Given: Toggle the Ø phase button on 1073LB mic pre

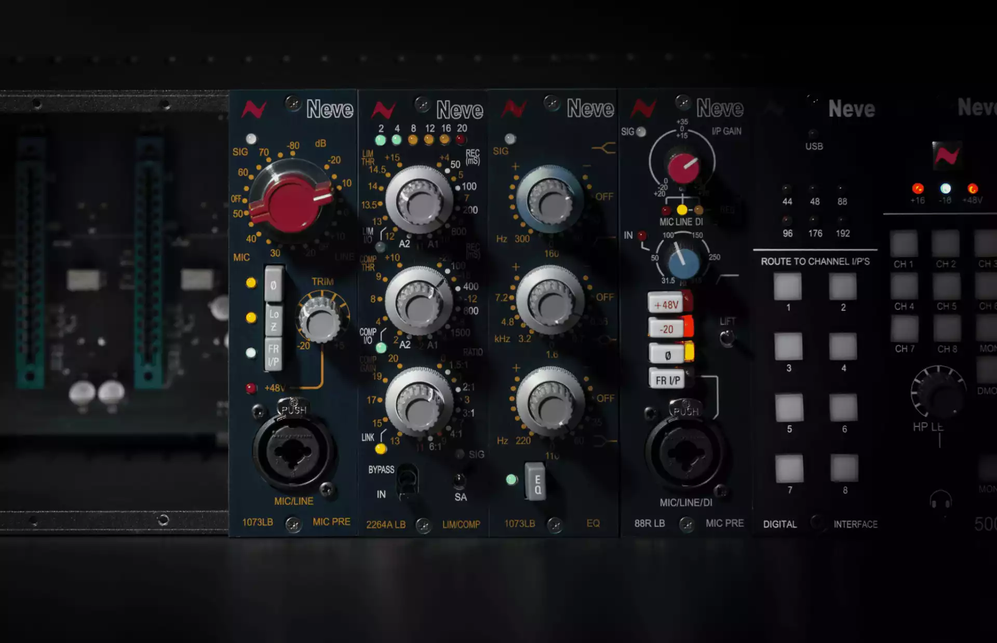Looking at the screenshot, I should [274, 284].
